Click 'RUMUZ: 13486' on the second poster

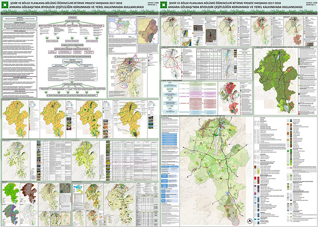[x=312, y=3]
